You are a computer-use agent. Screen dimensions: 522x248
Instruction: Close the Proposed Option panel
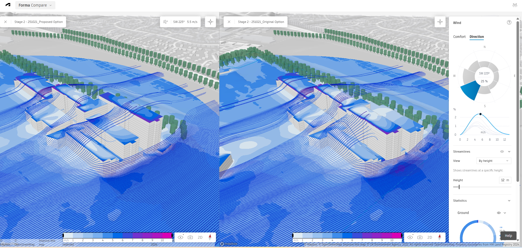pyautogui.click(x=5, y=22)
